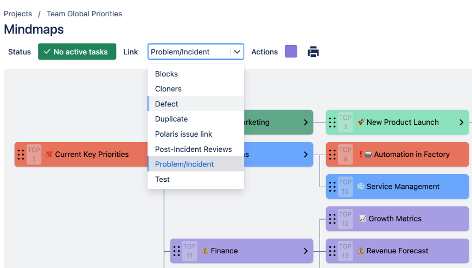Click the purple color swatch in Actions
The width and height of the screenshot is (472, 268).
coord(291,52)
